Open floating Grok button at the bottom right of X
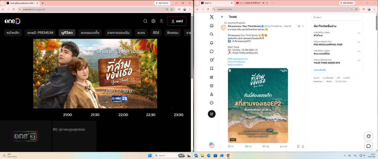Screen dimensions: 378x159 (368, 136)
